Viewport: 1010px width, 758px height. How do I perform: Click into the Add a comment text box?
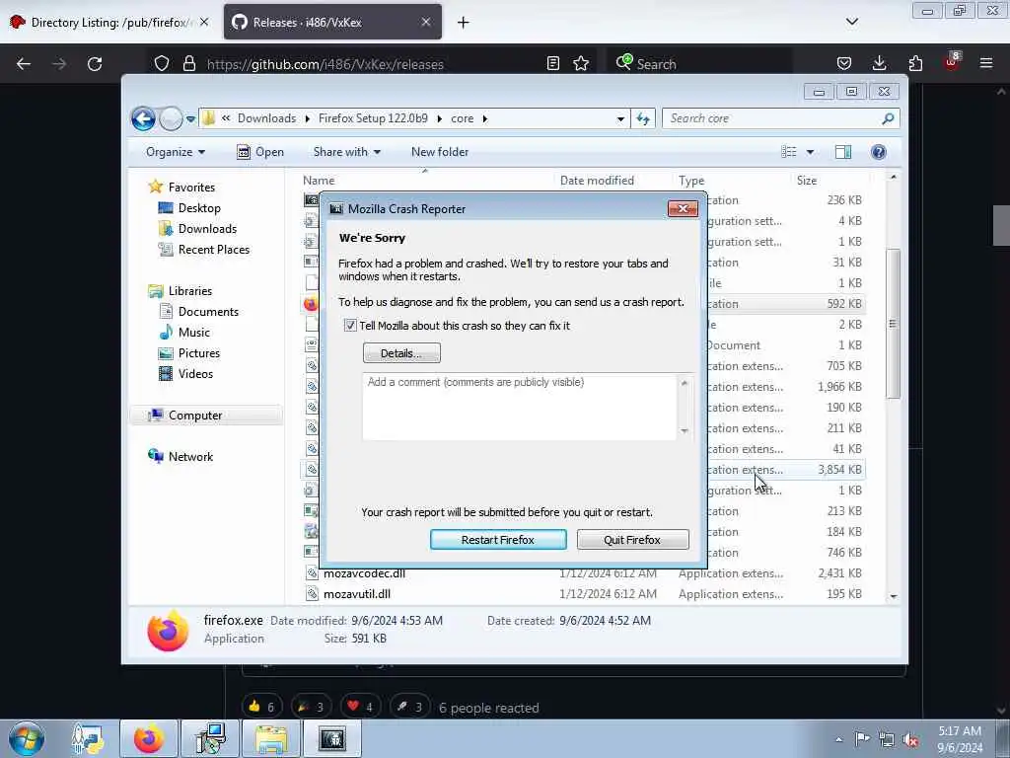(520, 407)
